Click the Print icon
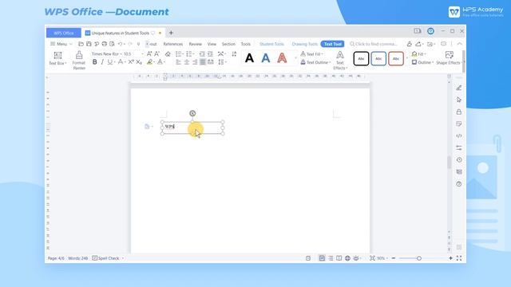The width and height of the screenshot is (511, 287). point(105,44)
